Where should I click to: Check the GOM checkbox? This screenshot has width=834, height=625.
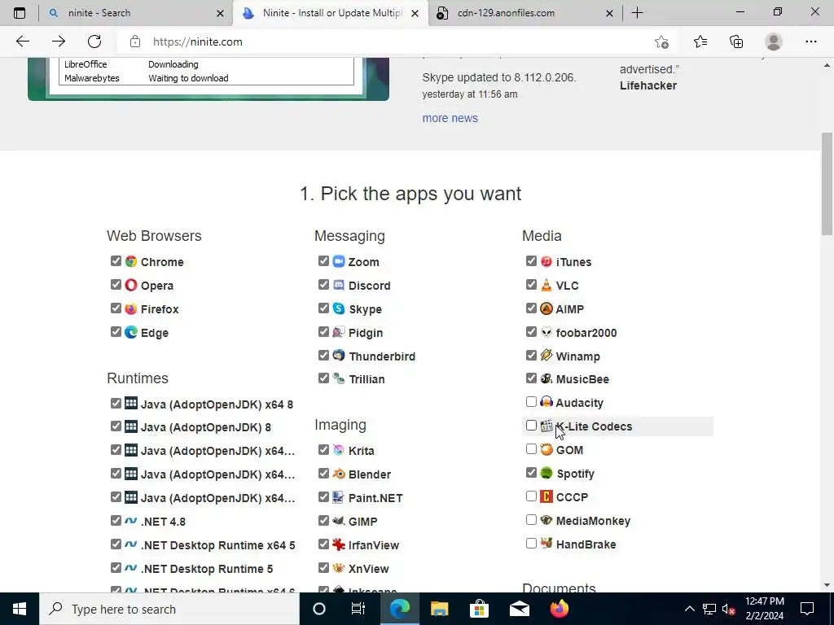[x=531, y=449]
